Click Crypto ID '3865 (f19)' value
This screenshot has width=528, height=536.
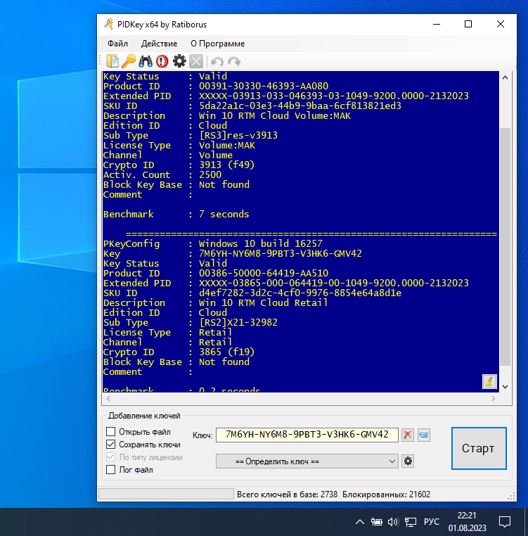point(227,352)
